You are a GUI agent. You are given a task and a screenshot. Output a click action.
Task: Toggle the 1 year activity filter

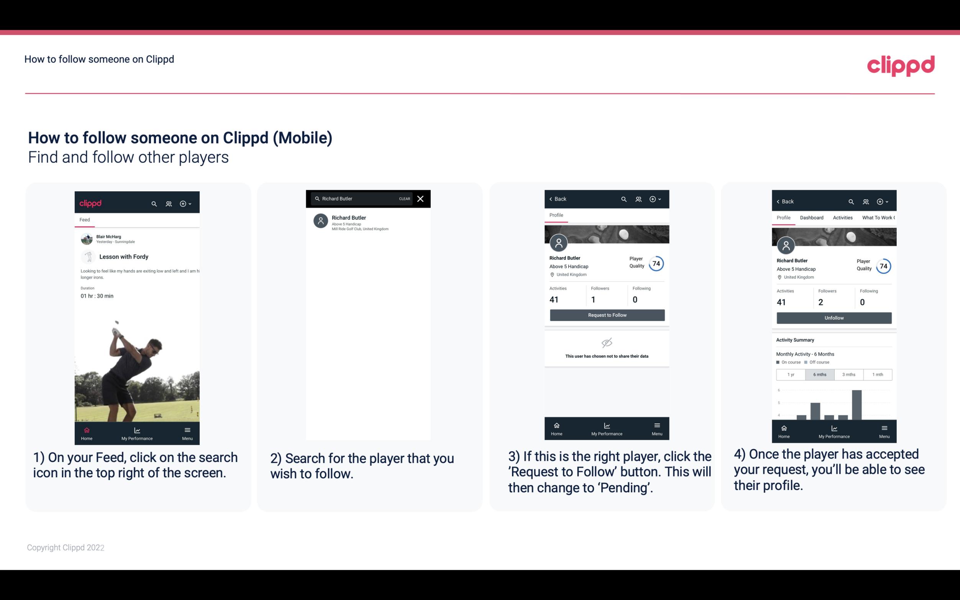(x=791, y=374)
